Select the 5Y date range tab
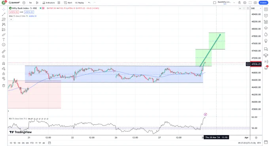 click(x=40, y=143)
